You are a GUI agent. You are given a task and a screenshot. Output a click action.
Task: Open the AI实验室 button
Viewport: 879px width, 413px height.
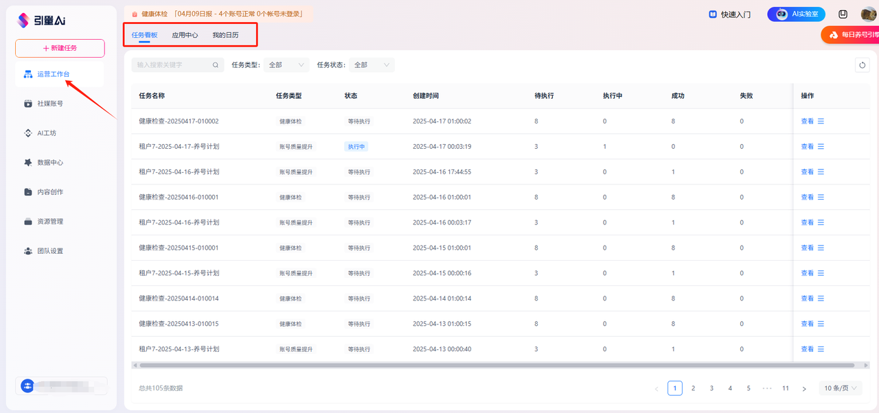pos(796,14)
